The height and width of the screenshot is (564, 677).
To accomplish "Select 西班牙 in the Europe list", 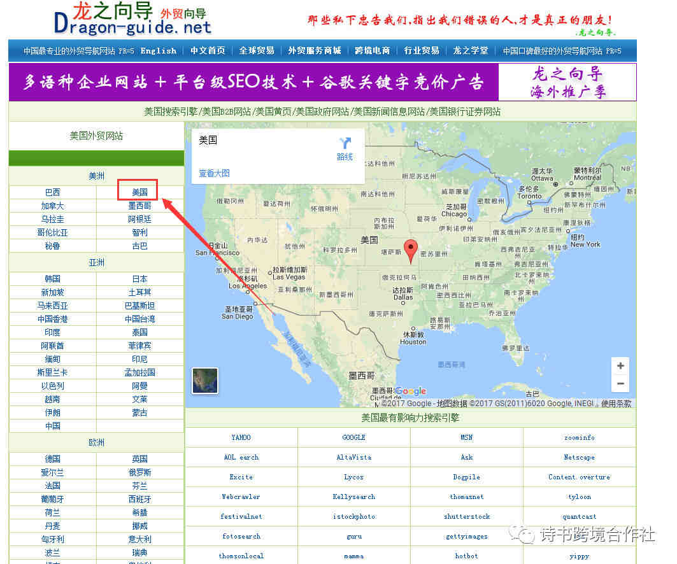I will (x=139, y=499).
